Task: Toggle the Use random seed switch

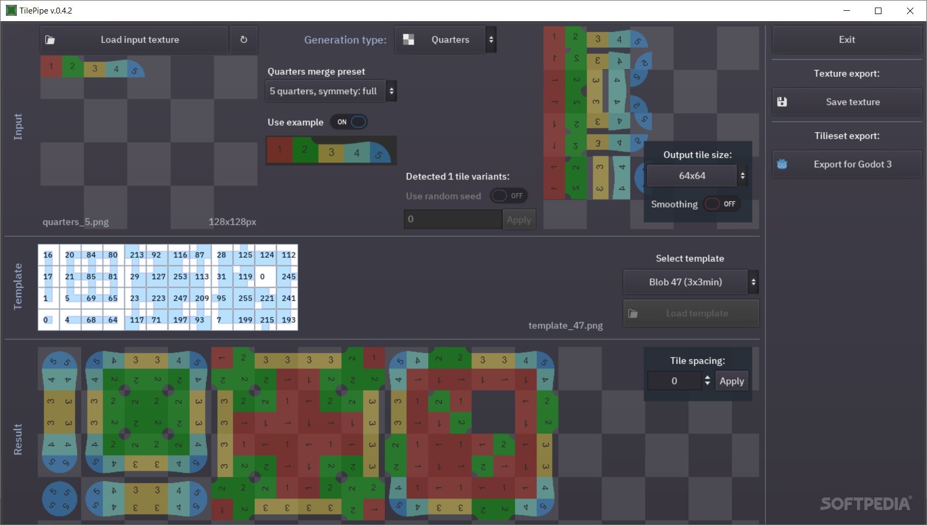Action: coord(508,196)
